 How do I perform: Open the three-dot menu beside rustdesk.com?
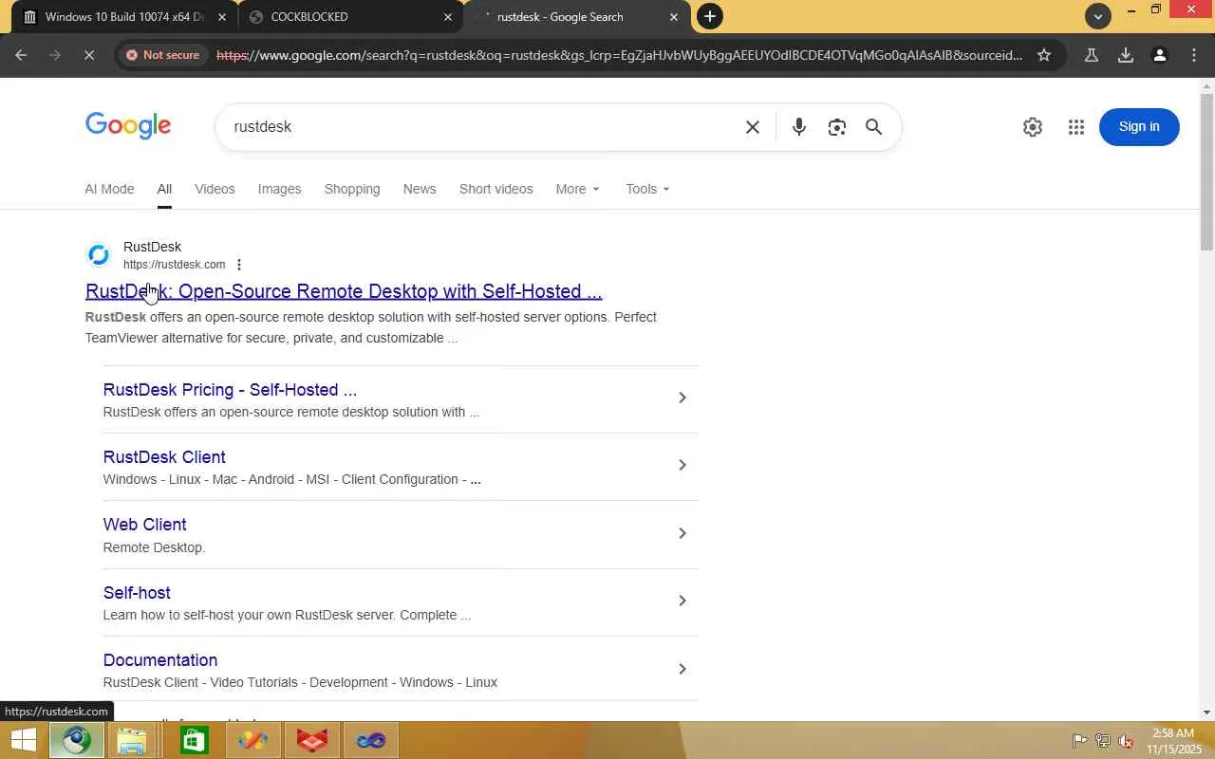239,265
